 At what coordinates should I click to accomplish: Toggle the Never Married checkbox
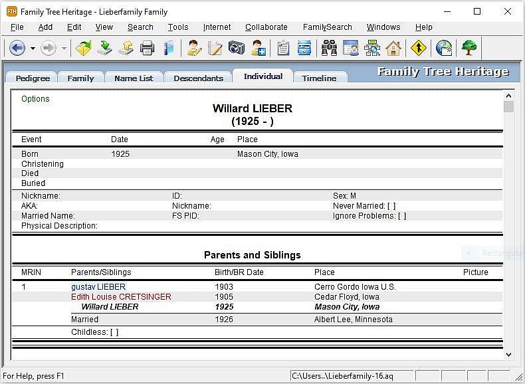[x=391, y=206]
